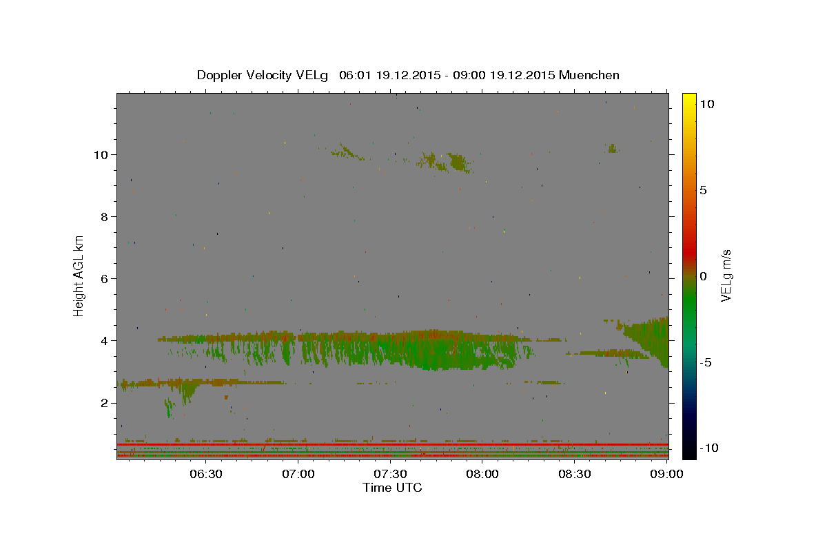Click the 06:30 time tick label
Screen dimensions: 827x551
205,475
